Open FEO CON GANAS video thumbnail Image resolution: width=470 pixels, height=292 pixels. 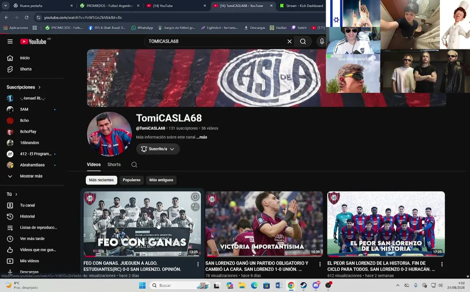click(142, 224)
